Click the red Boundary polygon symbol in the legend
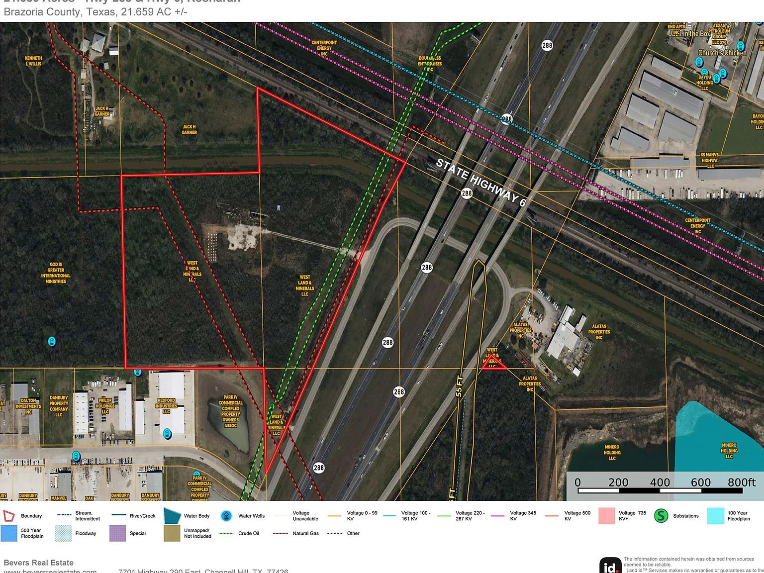 pyautogui.click(x=8, y=516)
